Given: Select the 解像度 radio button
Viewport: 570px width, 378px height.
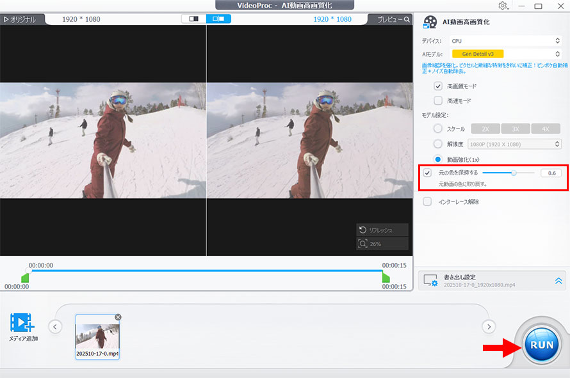Looking at the screenshot, I should 438,144.
